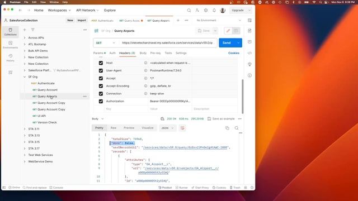Click the invite people icon
Image resolution: width=358 pixels, height=201 pixels.
[x=197, y=10]
